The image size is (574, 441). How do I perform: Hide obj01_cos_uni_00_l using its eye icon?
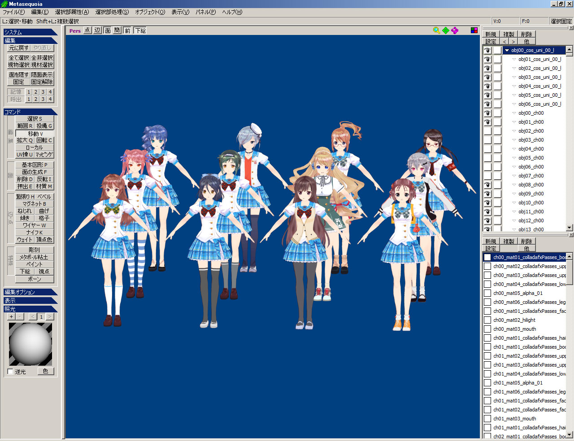pyautogui.click(x=487, y=59)
